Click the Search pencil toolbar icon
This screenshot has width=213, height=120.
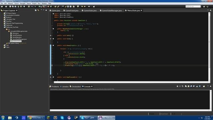tap(58, 7)
